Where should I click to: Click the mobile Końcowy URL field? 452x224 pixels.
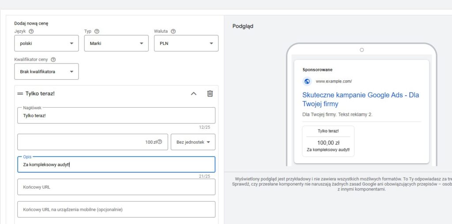pos(116,209)
